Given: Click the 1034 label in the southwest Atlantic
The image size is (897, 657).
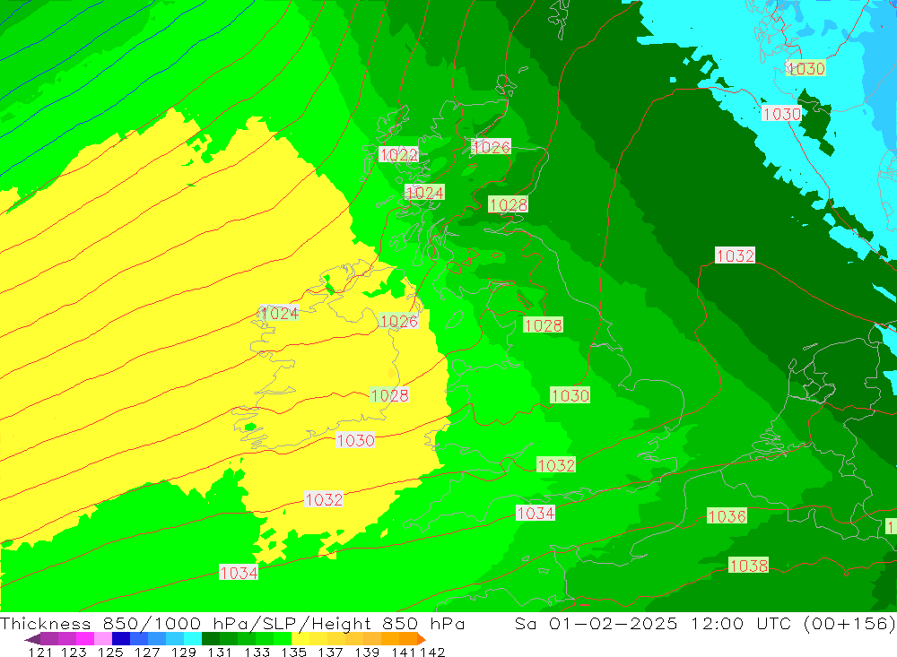Looking at the screenshot, I should point(239,573).
